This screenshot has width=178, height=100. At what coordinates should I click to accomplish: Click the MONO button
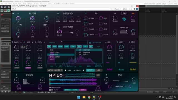[83, 90]
